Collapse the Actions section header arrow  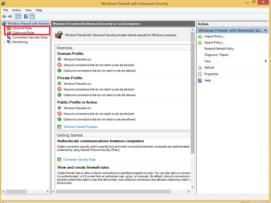(x=265, y=30)
